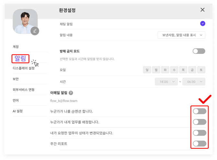Select the 토 day button

coord(201,70)
